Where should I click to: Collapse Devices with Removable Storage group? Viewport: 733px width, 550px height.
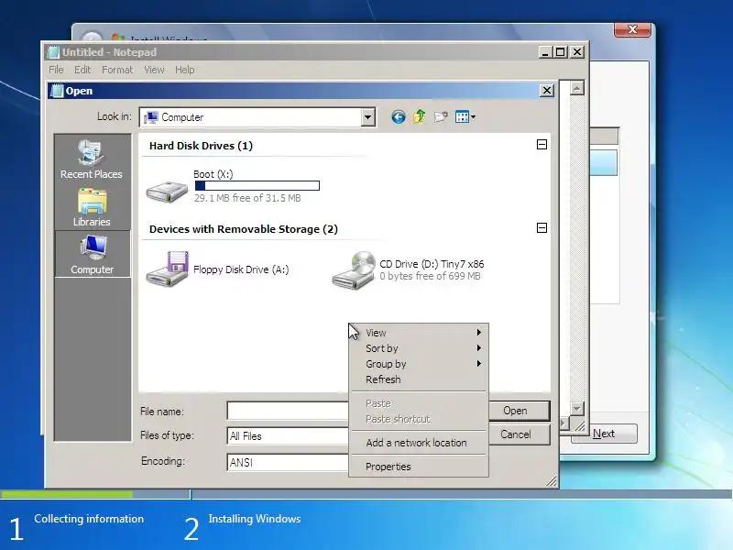tap(542, 227)
